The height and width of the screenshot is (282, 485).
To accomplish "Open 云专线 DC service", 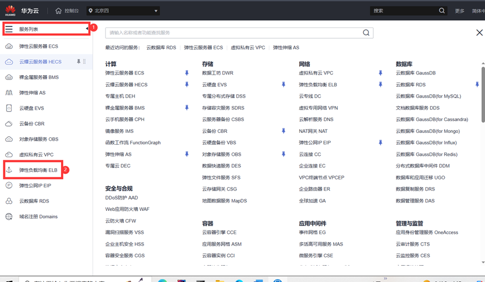I will pos(310,96).
